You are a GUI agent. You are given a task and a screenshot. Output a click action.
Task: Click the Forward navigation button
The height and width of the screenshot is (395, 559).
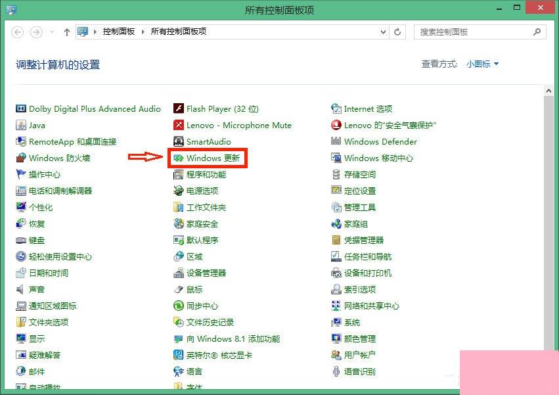click(36, 32)
